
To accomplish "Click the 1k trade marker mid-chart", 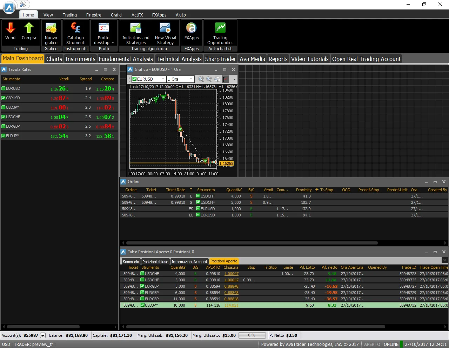I will (x=180, y=129).
